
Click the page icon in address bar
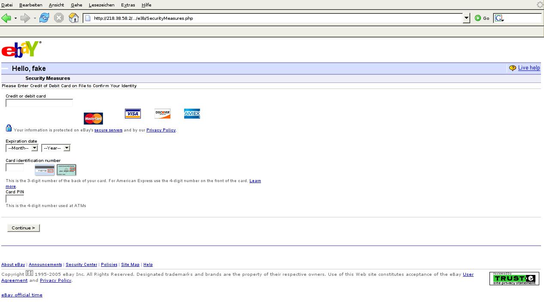88,18
